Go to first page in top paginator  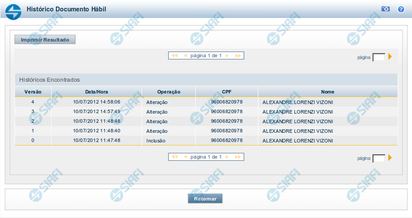coord(175,55)
